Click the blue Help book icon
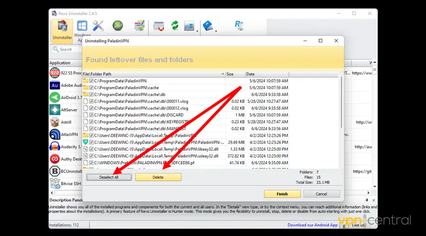Viewport: 426px width, 236px height. [208, 26]
